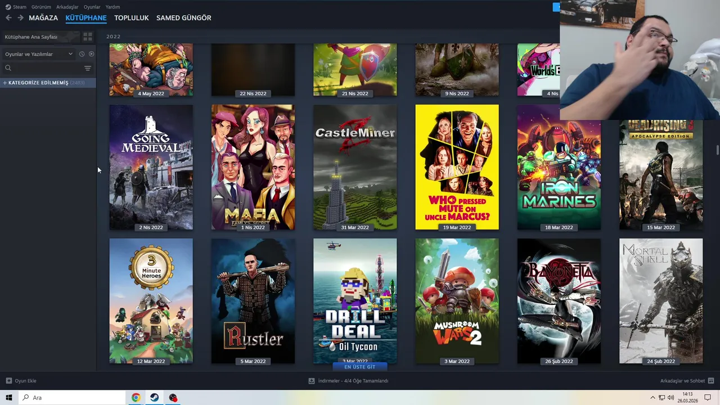This screenshot has width=720, height=405.
Task: Open the Görünüm menu
Action: (x=41, y=7)
